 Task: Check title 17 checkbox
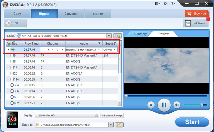click(x=12, y=67)
